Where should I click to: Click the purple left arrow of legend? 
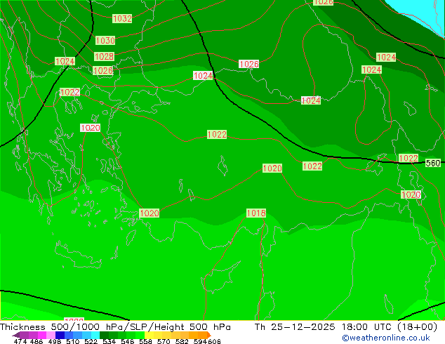tap(15, 335)
